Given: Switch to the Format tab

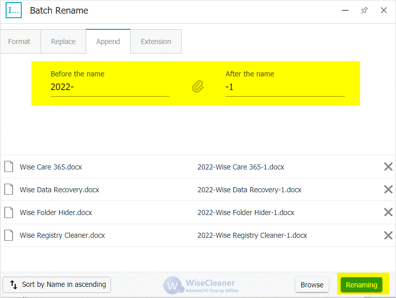Looking at the screenshot, I should (20, 41).
